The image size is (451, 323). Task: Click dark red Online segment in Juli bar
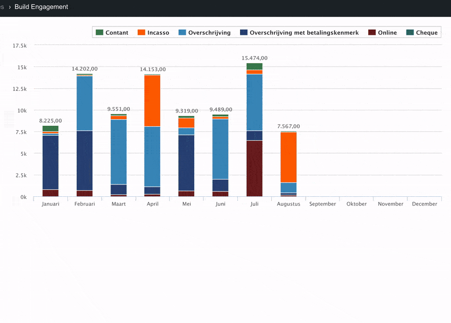click(x=255, y=169)
